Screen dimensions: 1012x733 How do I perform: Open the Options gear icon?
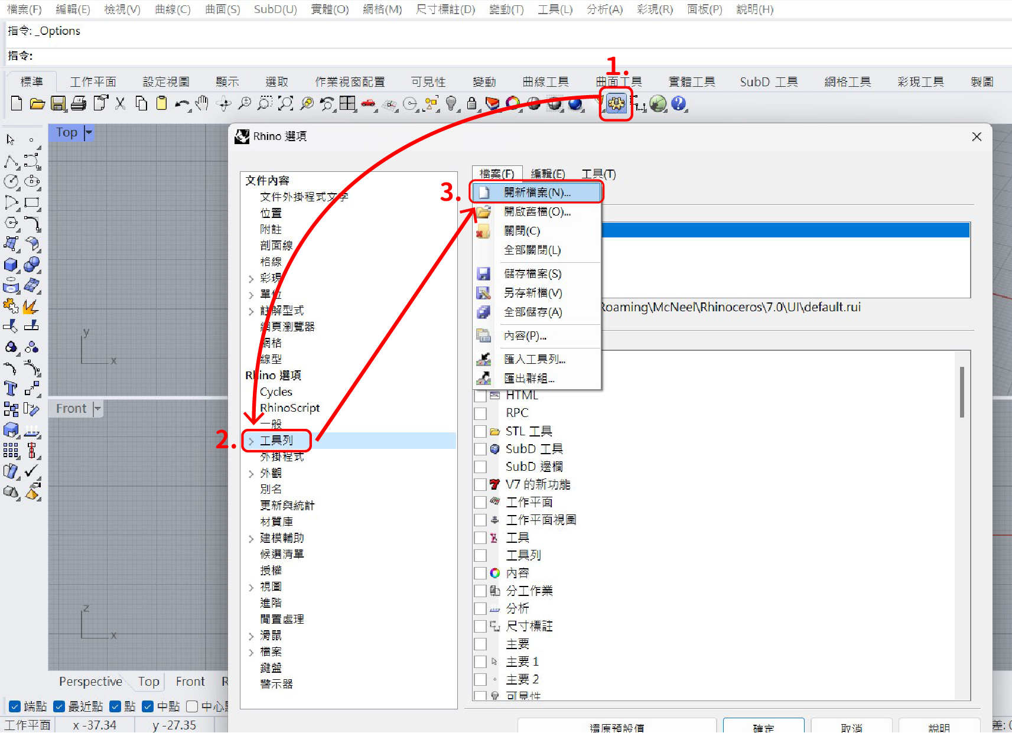[616, 104]
